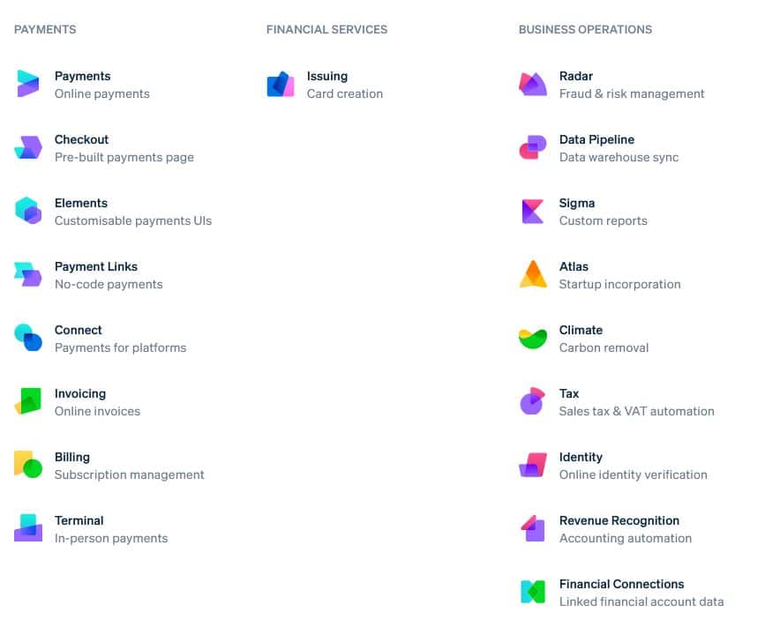Viewport: 765px width, 620px height.
Task: Click the Terminal product icon
Action: [28, 528]
